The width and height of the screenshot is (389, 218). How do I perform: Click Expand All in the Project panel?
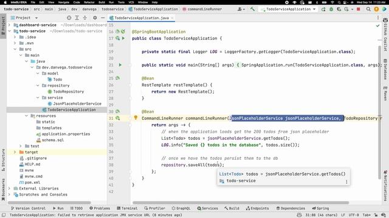coord(77,18)
